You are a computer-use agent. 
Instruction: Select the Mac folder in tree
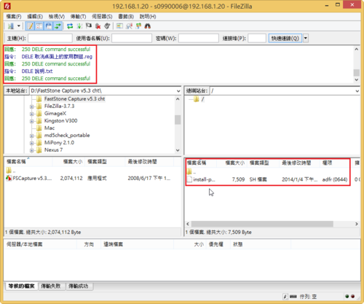tap(50, 128)
